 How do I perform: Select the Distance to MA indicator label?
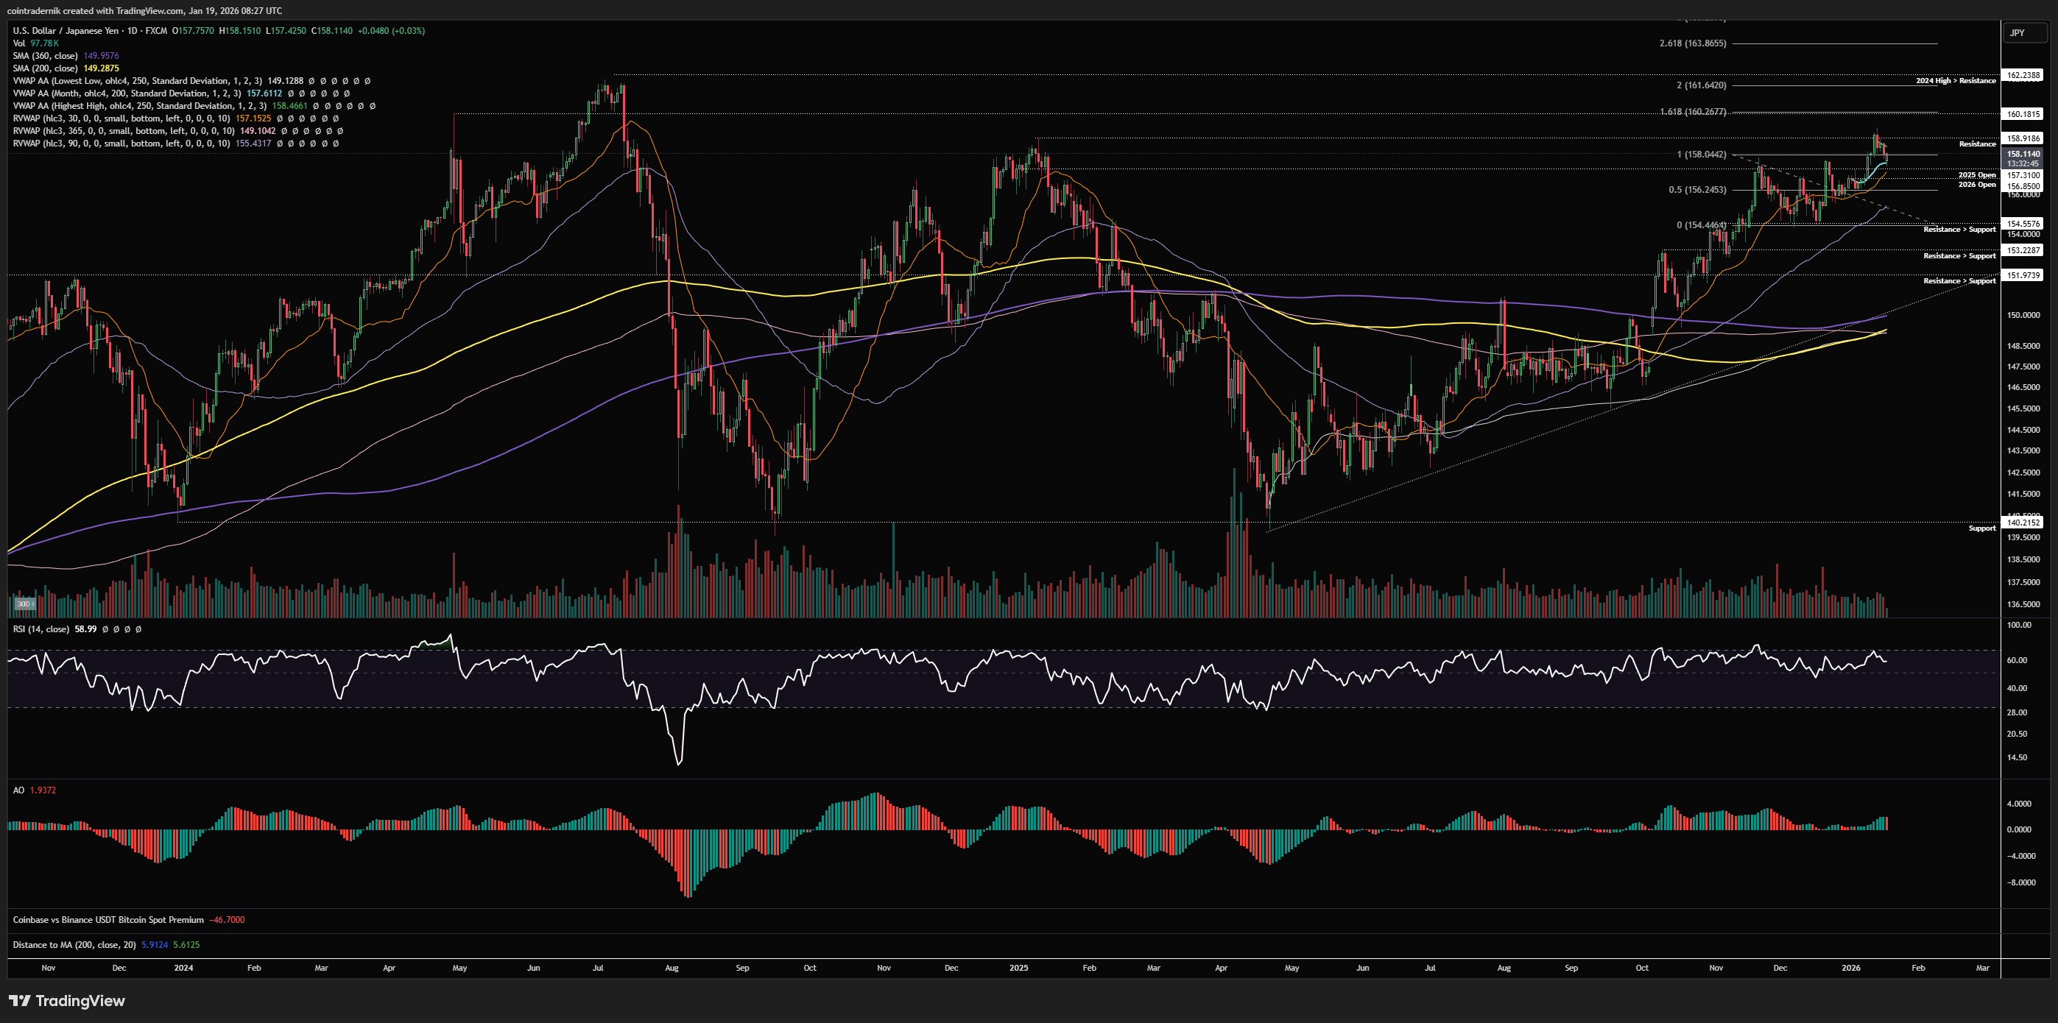pos(74,945)
